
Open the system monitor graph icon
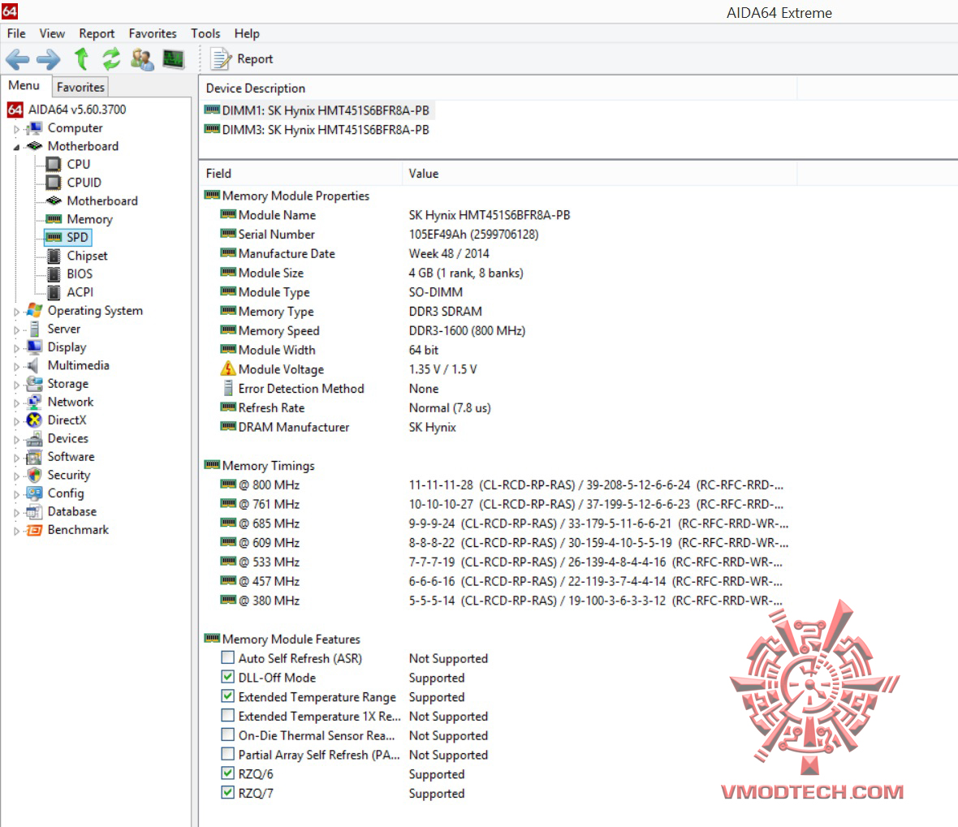click(174, 59)
